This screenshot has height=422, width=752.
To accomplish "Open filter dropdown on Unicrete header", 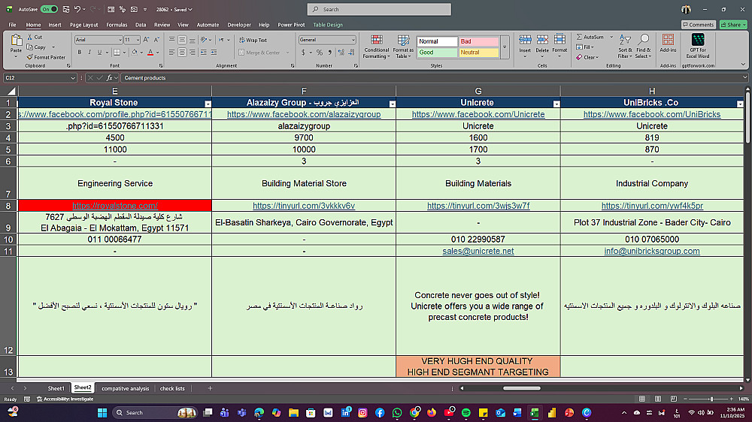I will tap(556, 104).
